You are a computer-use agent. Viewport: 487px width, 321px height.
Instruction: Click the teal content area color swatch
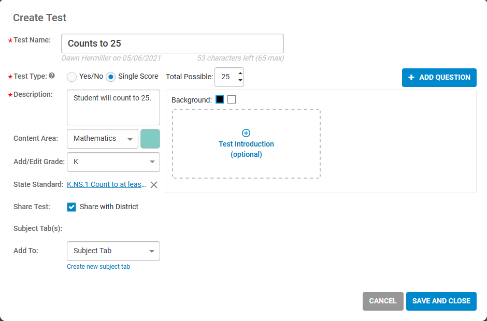pos(150,139)
